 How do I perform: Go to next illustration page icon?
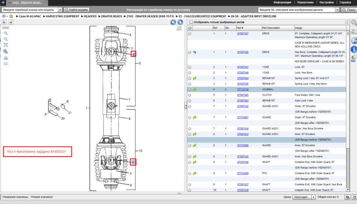(11, 22)
